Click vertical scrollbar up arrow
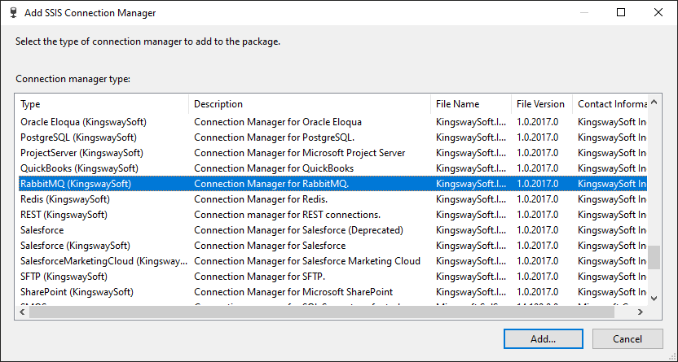This screenshot has width=678, height=362. (654, 102)
